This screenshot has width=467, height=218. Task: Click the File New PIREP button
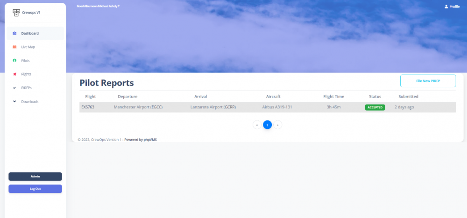point(428,81)
